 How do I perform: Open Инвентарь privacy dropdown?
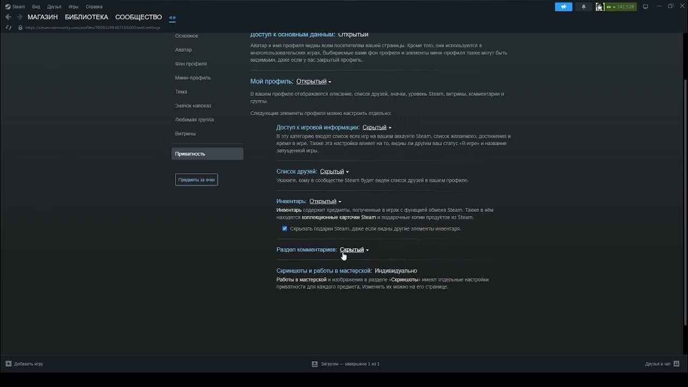tap(325, 202)
